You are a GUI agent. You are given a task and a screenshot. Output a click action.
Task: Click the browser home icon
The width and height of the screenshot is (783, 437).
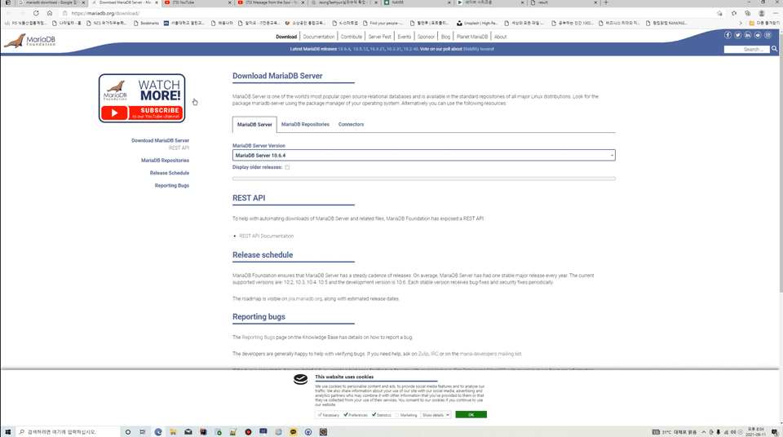(50, 13)
